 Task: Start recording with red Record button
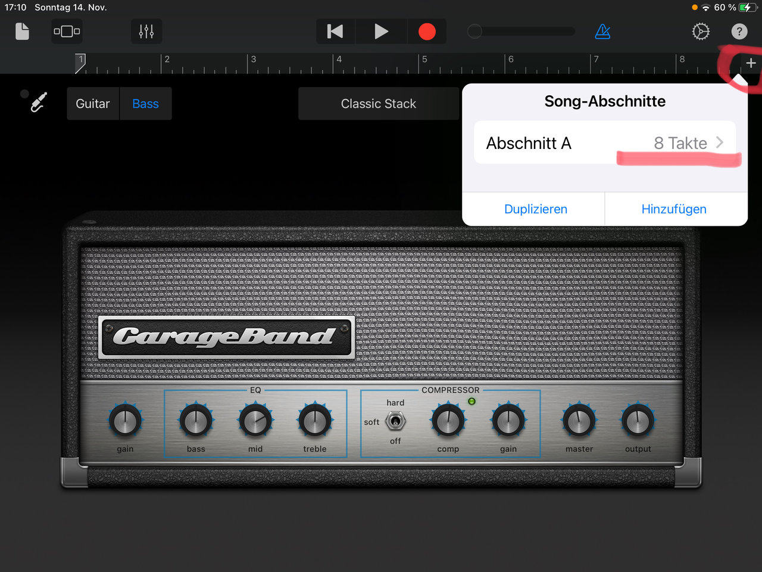pos(426,32)
